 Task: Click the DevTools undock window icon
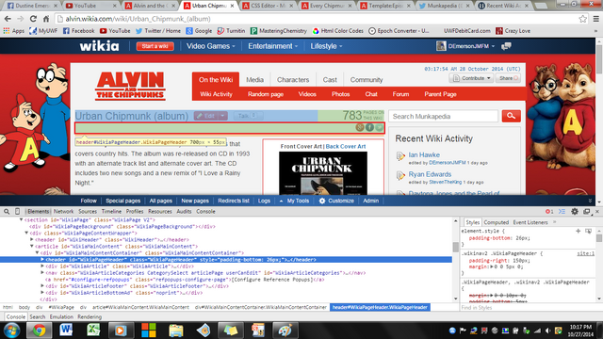(586, 211)
